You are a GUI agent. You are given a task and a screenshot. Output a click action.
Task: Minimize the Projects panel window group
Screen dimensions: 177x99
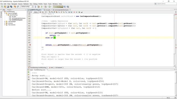pos(26,10)
